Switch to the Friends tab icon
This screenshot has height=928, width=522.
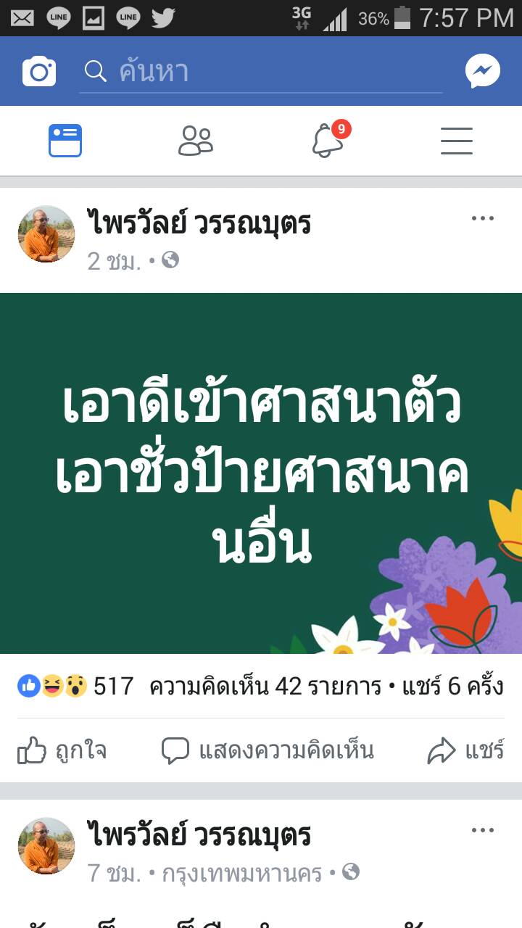coord(196,141)
